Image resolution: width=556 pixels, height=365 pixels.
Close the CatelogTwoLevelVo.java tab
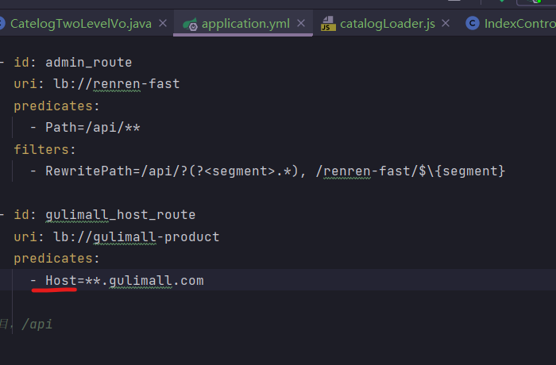click(x=163, y=24)
